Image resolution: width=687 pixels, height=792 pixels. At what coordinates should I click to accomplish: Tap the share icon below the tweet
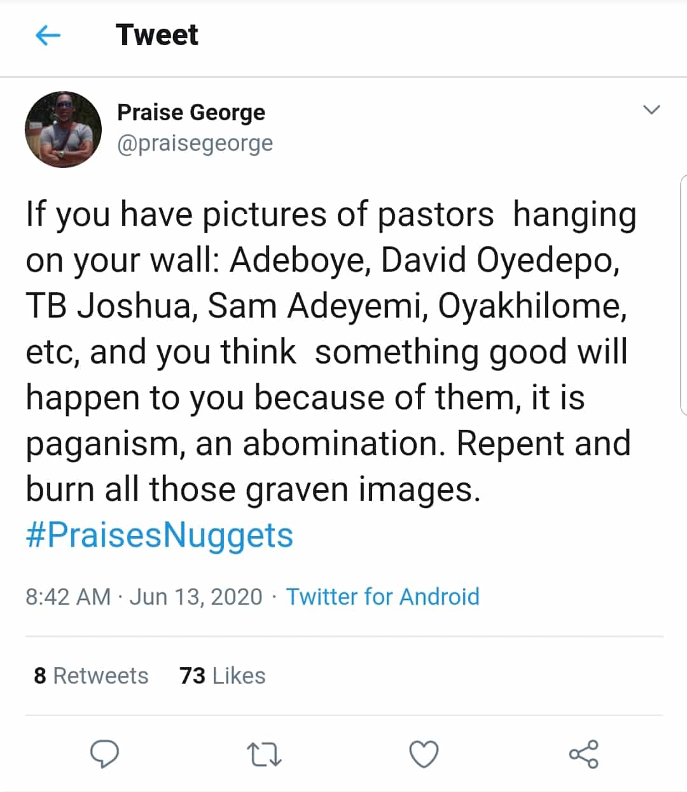point(583,754)
